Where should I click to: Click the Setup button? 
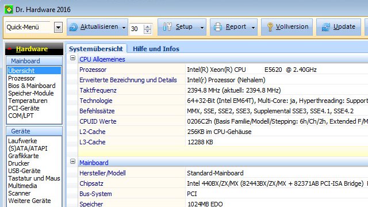(x=182, y=27)
